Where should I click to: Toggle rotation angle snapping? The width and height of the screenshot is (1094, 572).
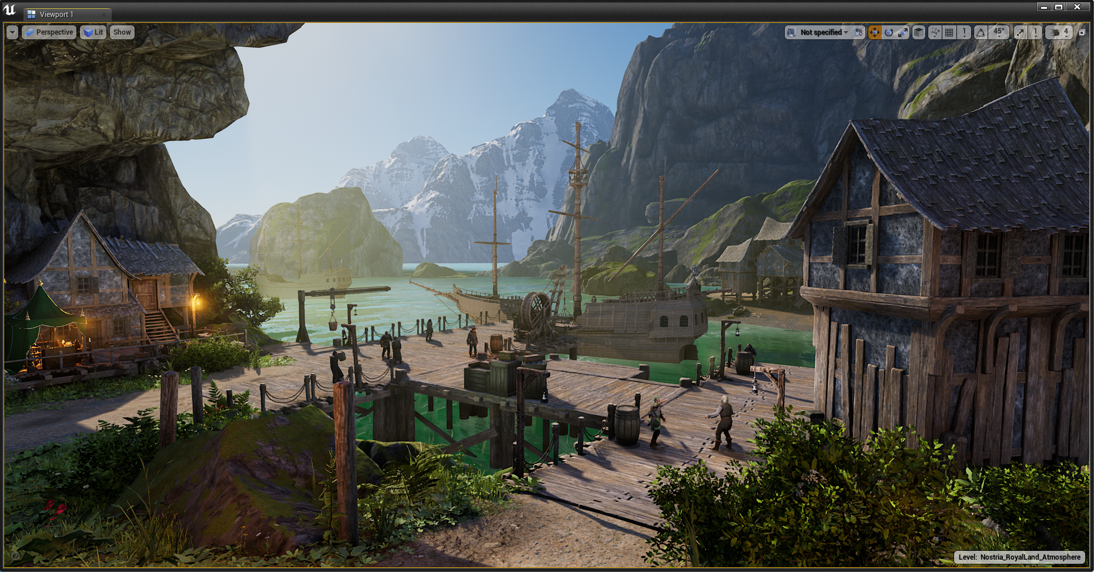tap(981, 32)
